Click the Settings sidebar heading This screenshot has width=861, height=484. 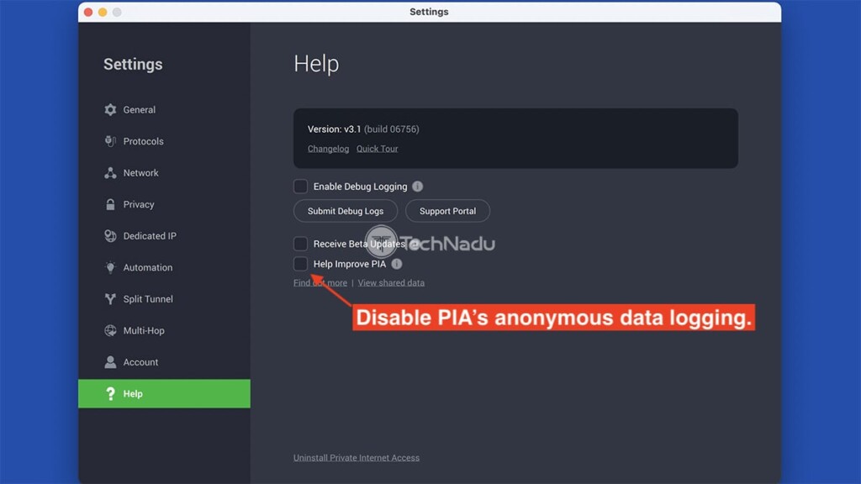133,64
